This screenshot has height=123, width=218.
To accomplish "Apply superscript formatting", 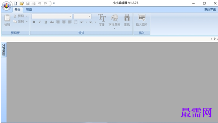I will pyautogui.click(x=82, y=22).
